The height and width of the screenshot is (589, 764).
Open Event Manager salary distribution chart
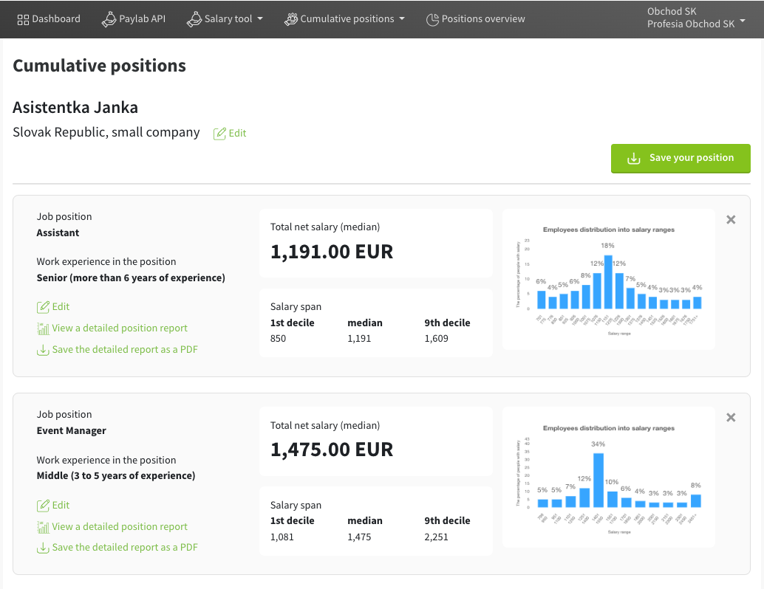(x=609, y=477)
